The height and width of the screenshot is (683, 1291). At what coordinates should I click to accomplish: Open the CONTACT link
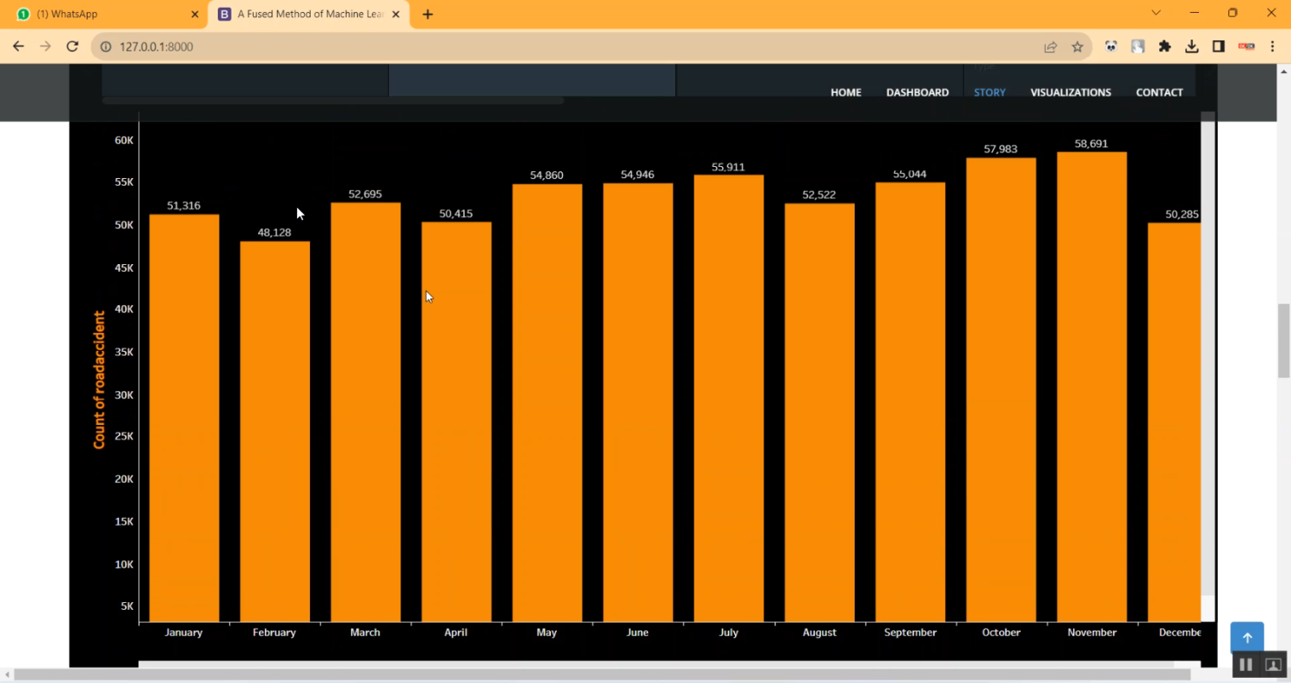[1158, 93]
